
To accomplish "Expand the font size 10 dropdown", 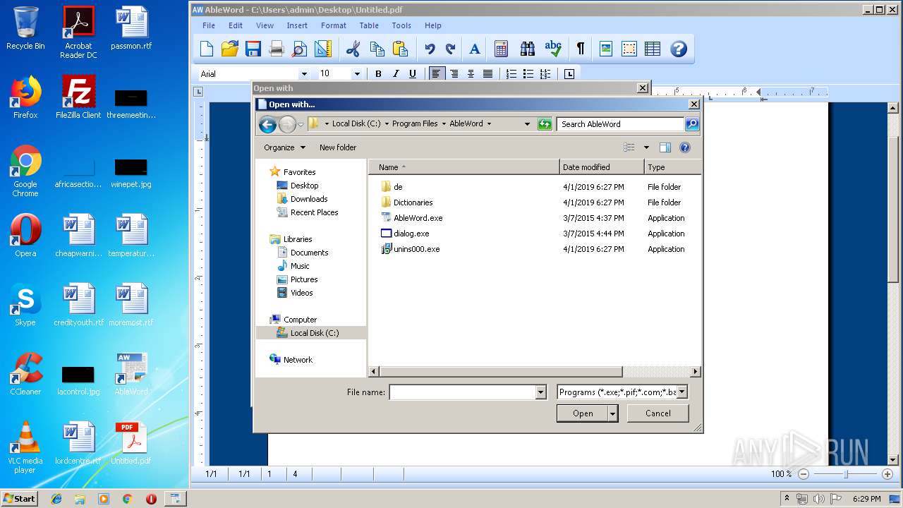I will [357, 74].
